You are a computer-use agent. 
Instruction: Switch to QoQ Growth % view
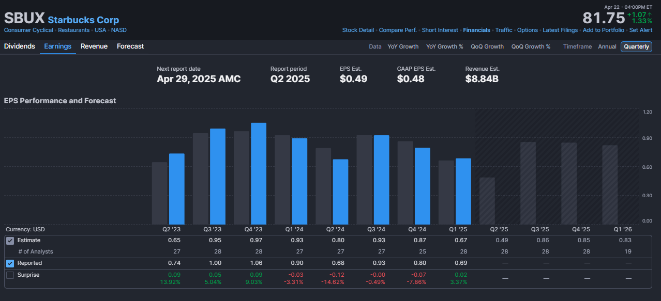(531, 46)
